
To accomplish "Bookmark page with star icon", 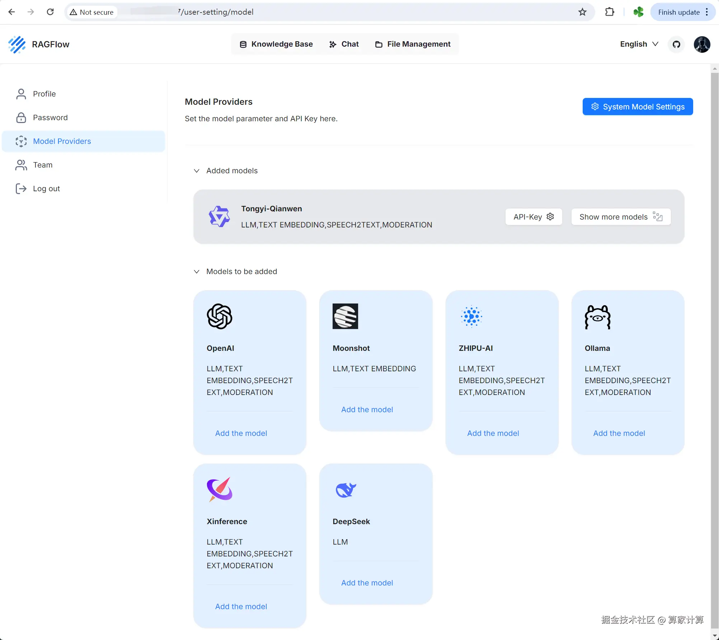I will (582, 12).
